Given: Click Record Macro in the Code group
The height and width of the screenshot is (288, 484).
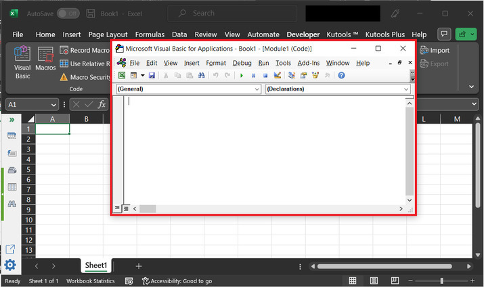Looking at the screenshot, I should click(85, 50).
